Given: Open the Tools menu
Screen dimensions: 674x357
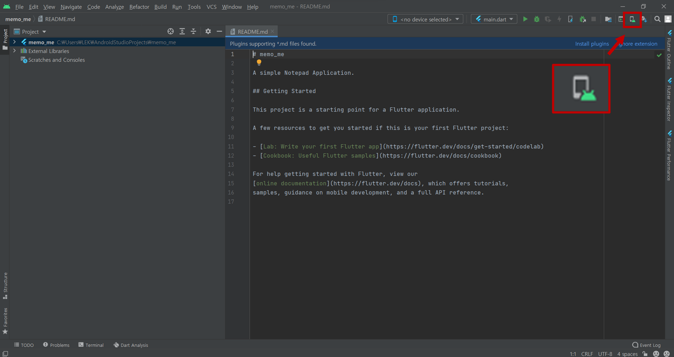Looking at the screenshot, I should pyautogui.click(x=194, y=7).
